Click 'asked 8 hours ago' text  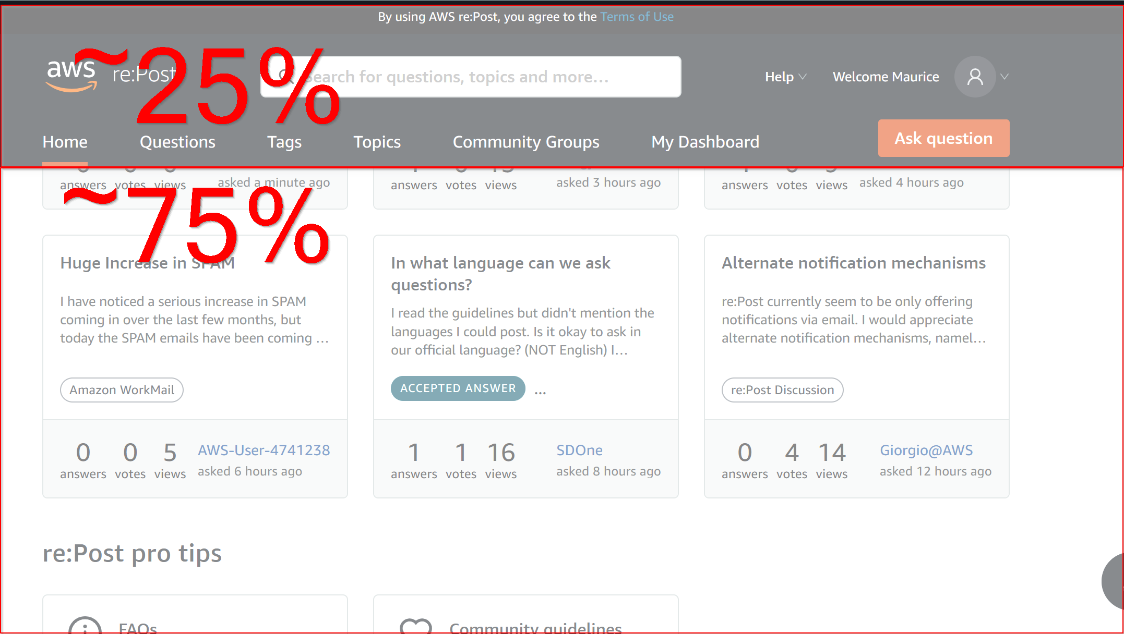coord(608,471)
